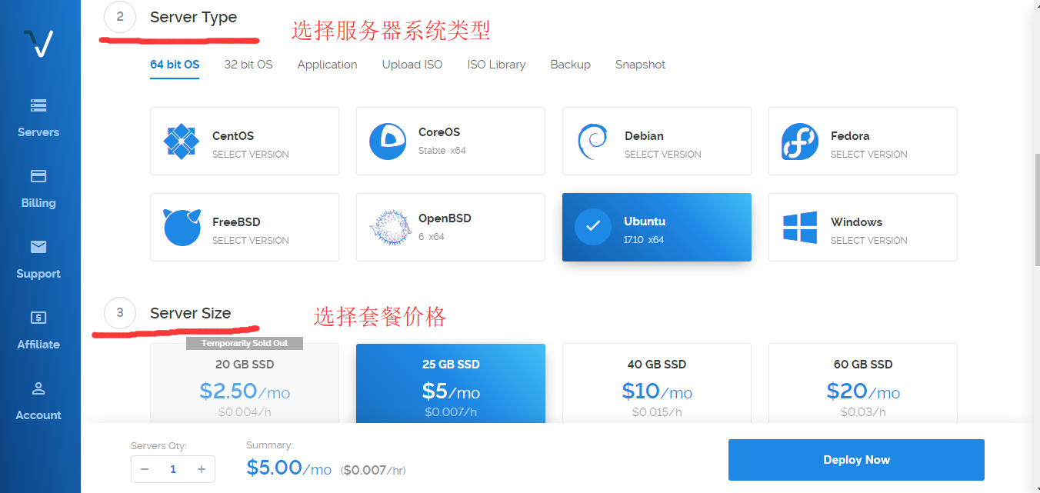Image resolution: width=1040 pixels, height=493 pixels.
Task: Go to Billing via sidebar label
Action: [38, 203]
